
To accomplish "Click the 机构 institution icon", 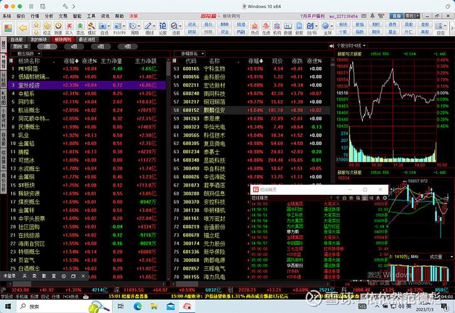I will coord(277,28).
